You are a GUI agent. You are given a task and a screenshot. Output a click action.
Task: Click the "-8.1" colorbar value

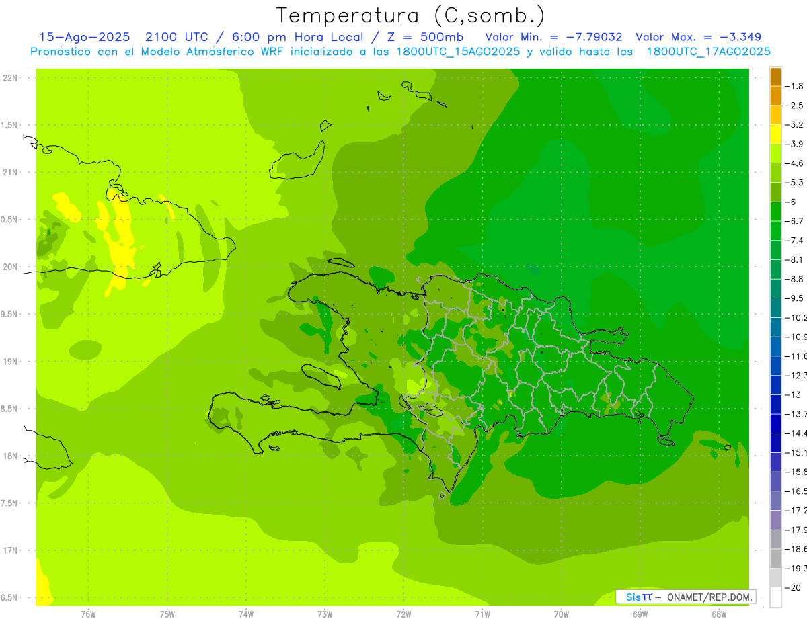pos(794,259)
